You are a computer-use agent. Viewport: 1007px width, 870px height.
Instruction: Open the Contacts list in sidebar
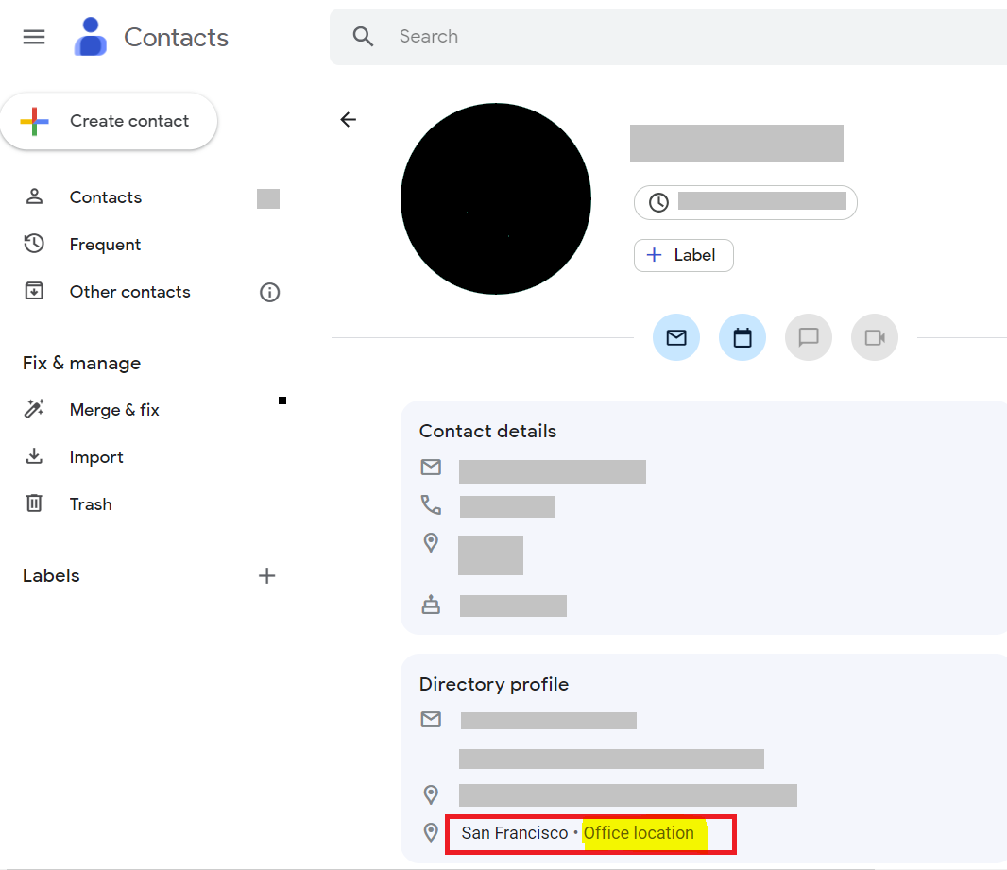[105, 197]
